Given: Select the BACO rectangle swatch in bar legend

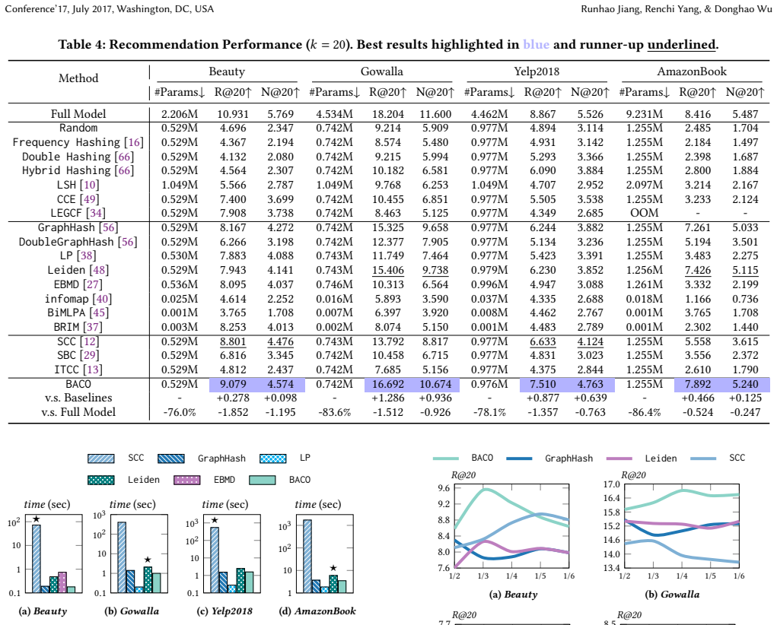Looking at the screenshot, I should (262, 480).
